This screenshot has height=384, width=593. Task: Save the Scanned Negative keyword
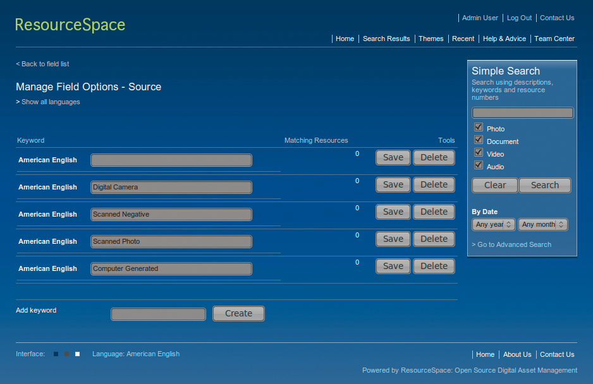click(x=393, y=212)
